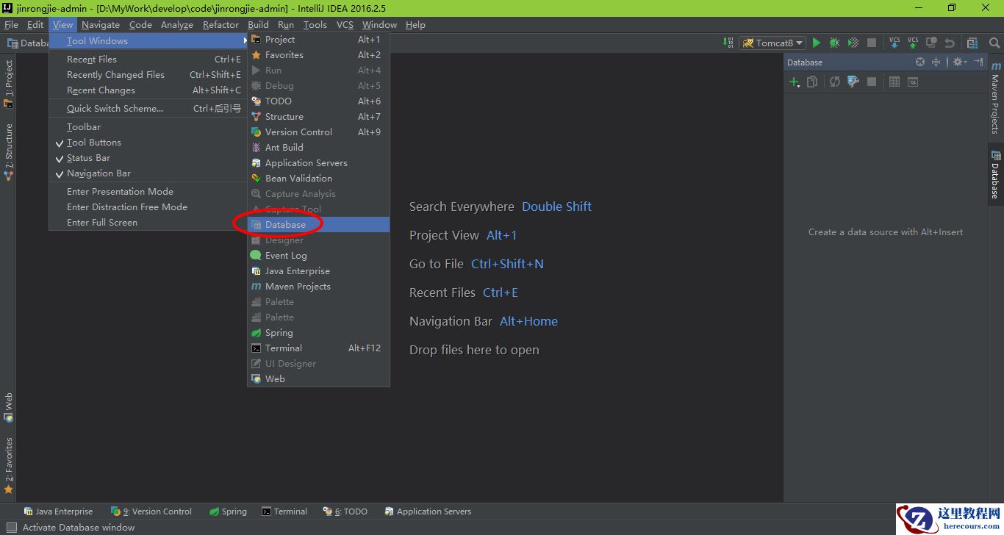
Task: Toggle the Status Bar checked menu item
Action: 88,158
